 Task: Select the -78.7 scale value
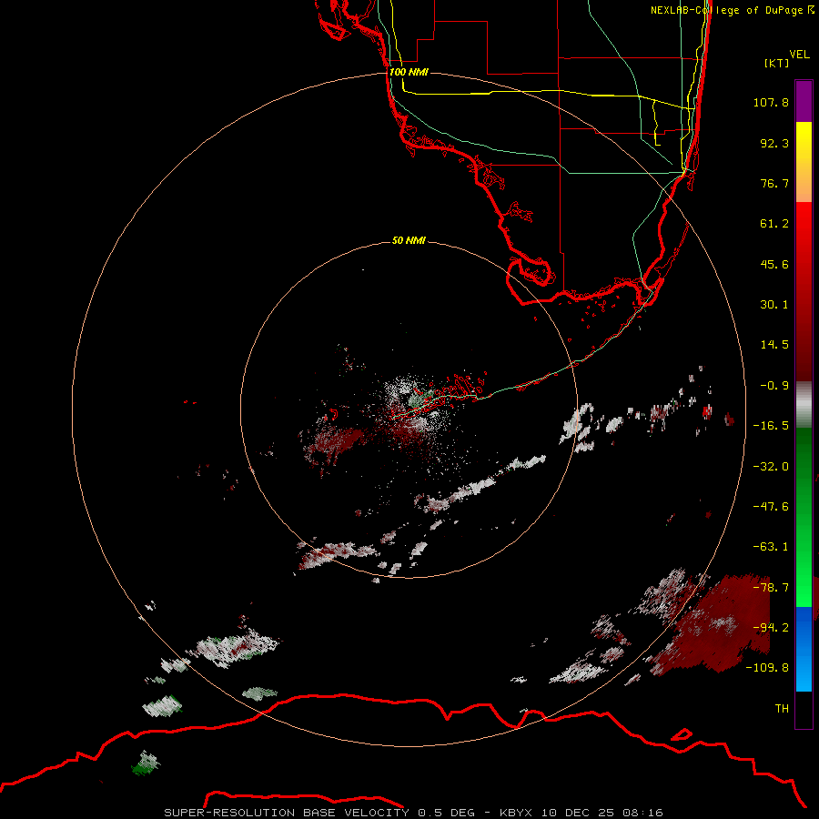tap(771, 588)
